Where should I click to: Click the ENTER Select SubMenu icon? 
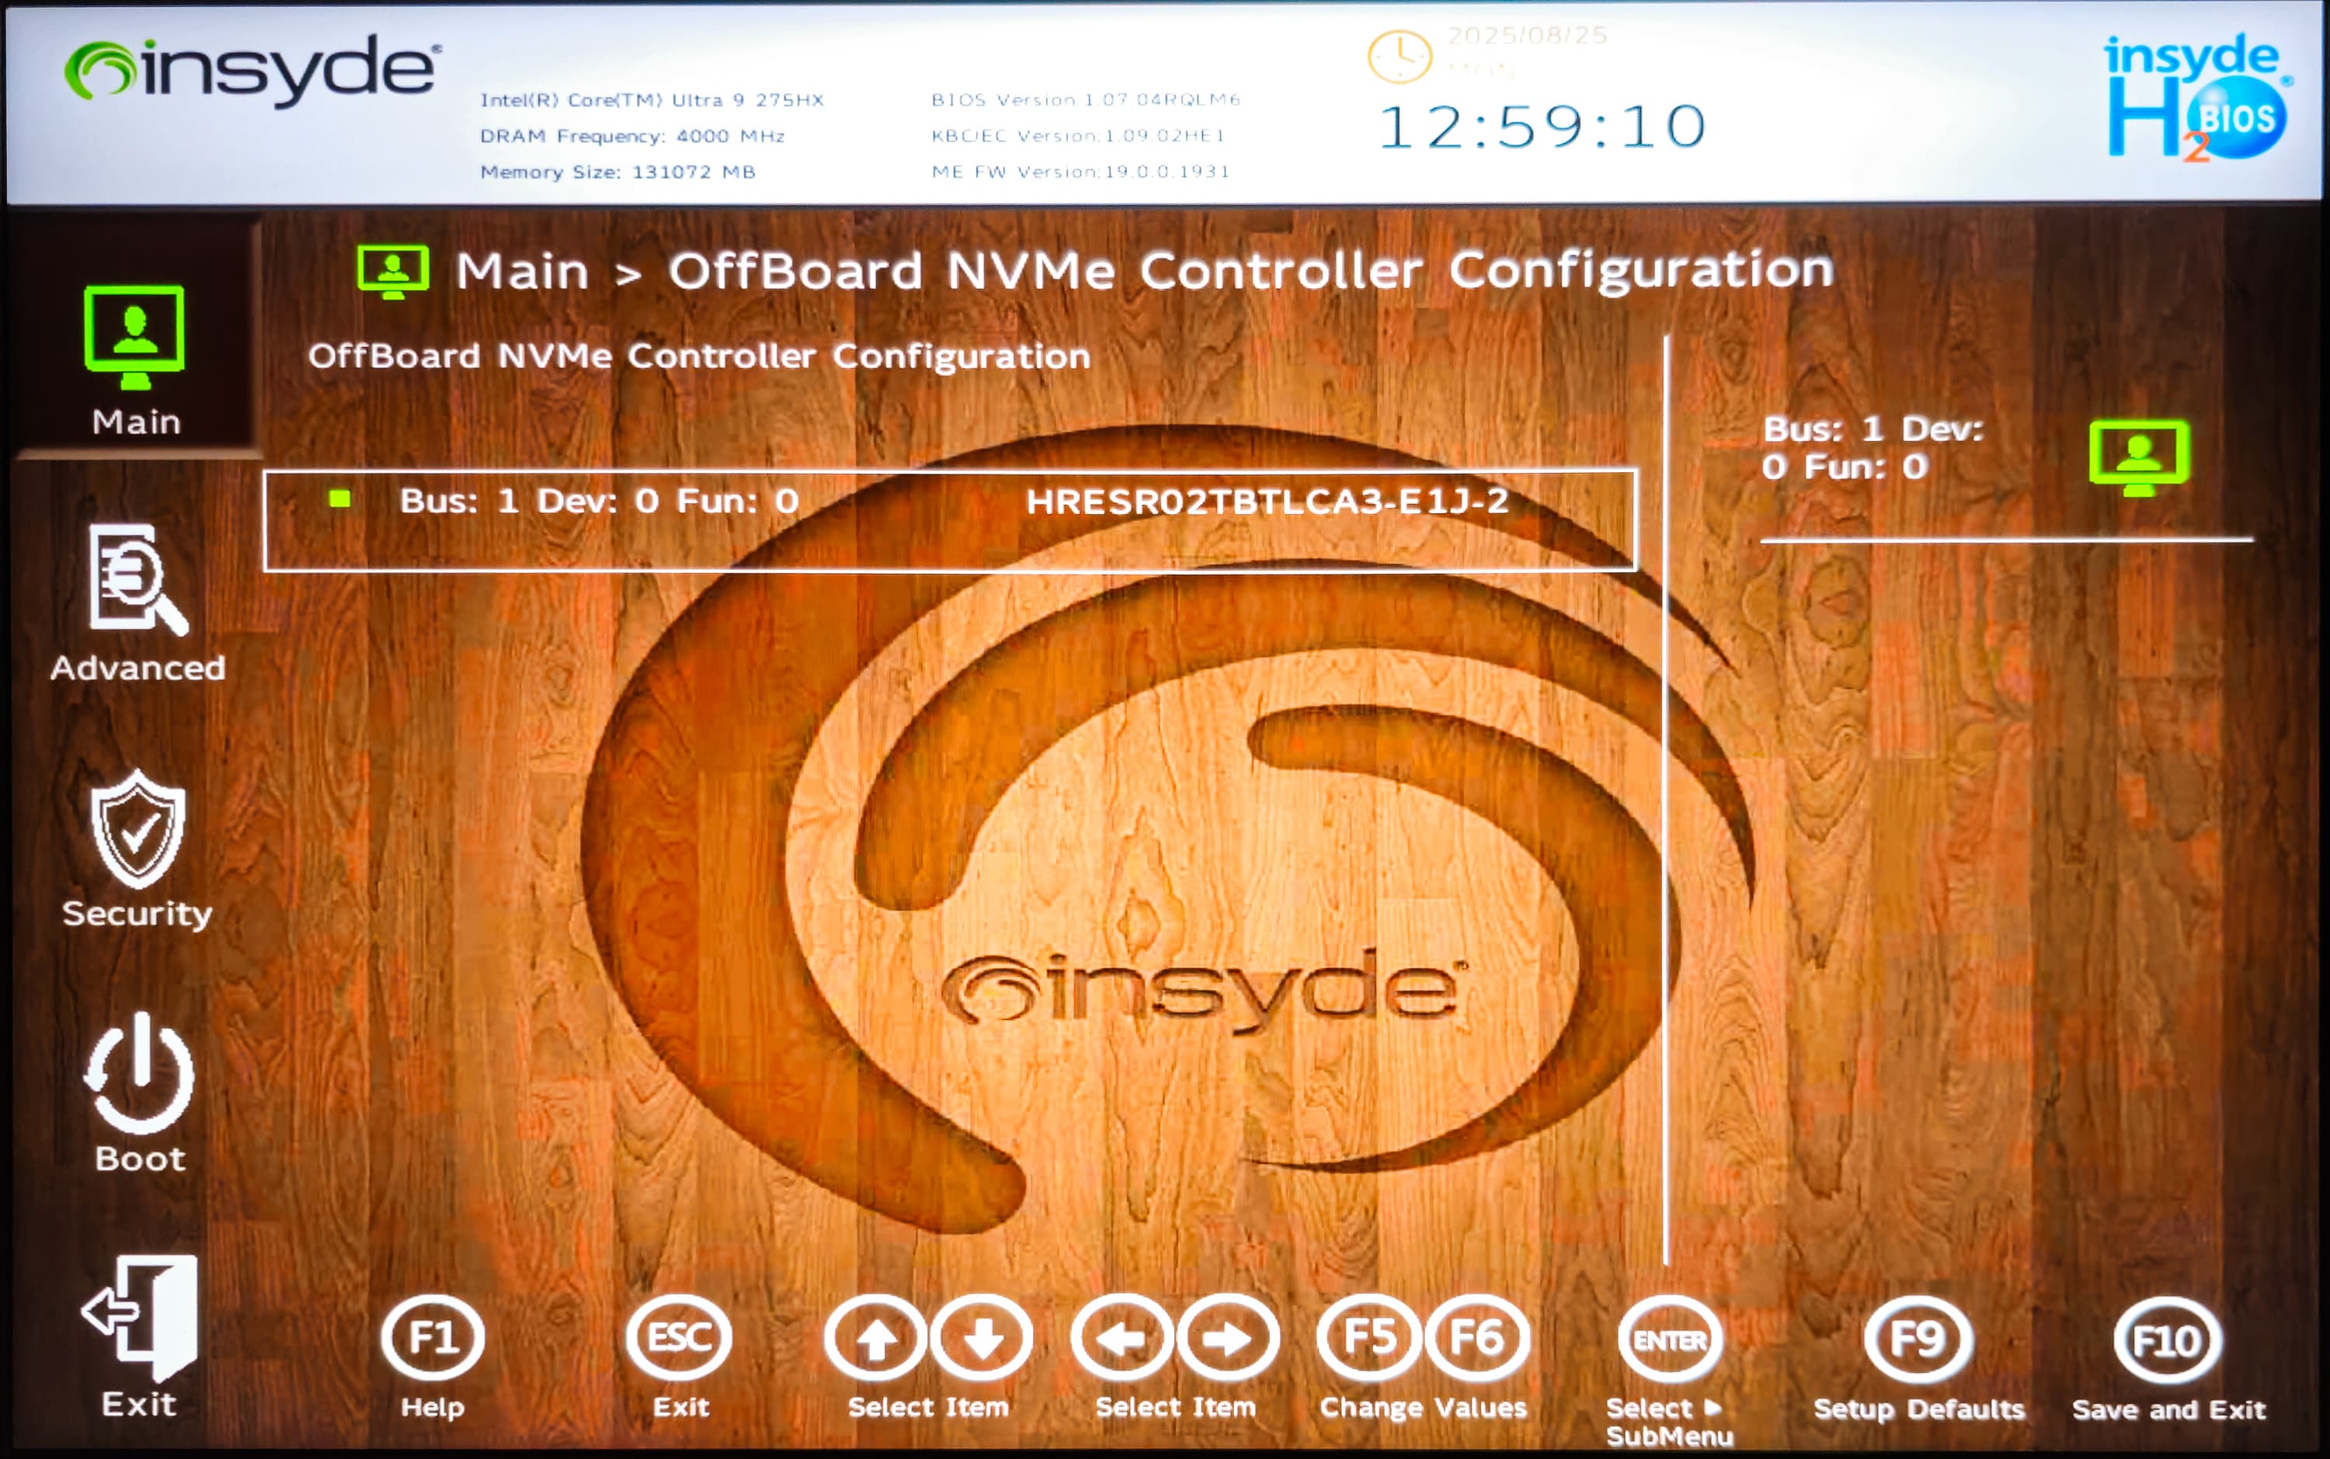(x=1669, y=1340)
